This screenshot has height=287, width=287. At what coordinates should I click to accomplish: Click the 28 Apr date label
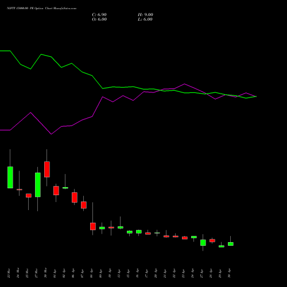(211, 273)
